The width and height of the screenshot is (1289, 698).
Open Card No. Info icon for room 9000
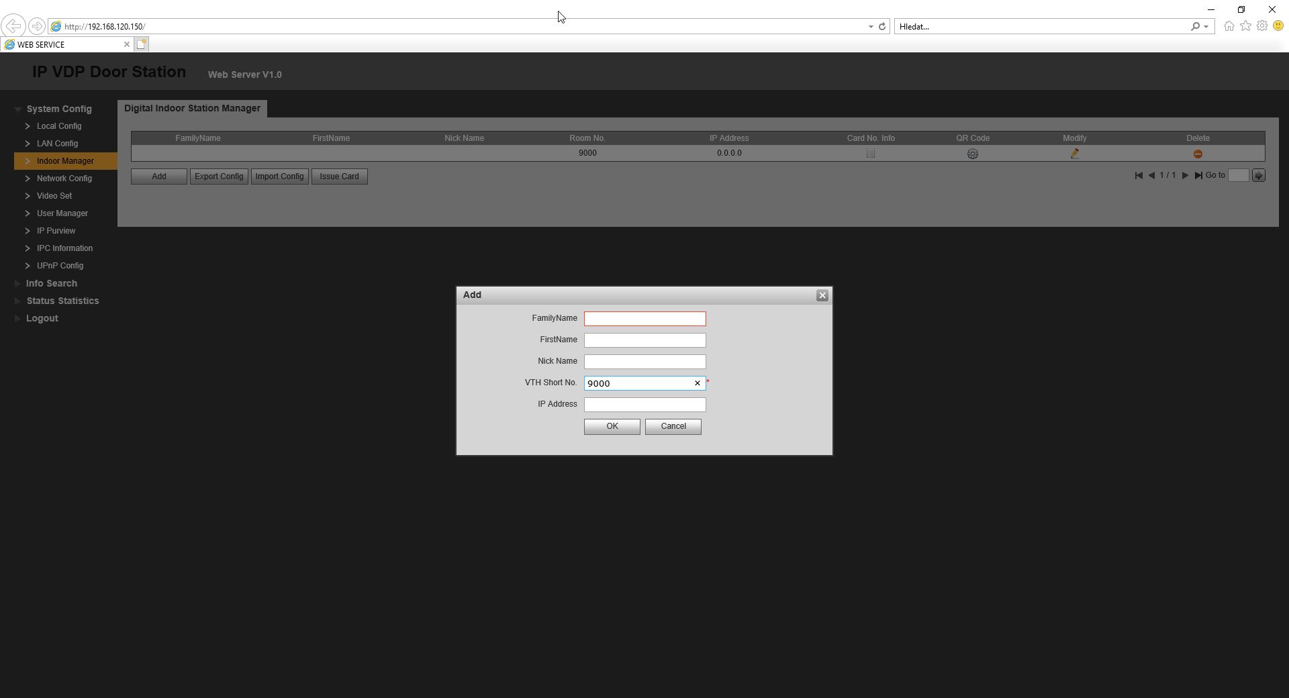870,154
